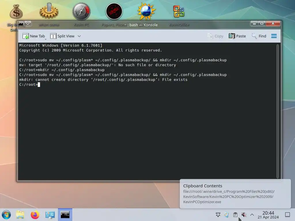Select the sun globe desktop icon
The width and height of the screenshot is (295, 221).
coord(146,11)
